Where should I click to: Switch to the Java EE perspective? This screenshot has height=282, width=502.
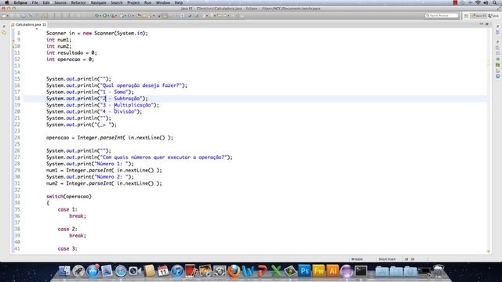(478, 16)
